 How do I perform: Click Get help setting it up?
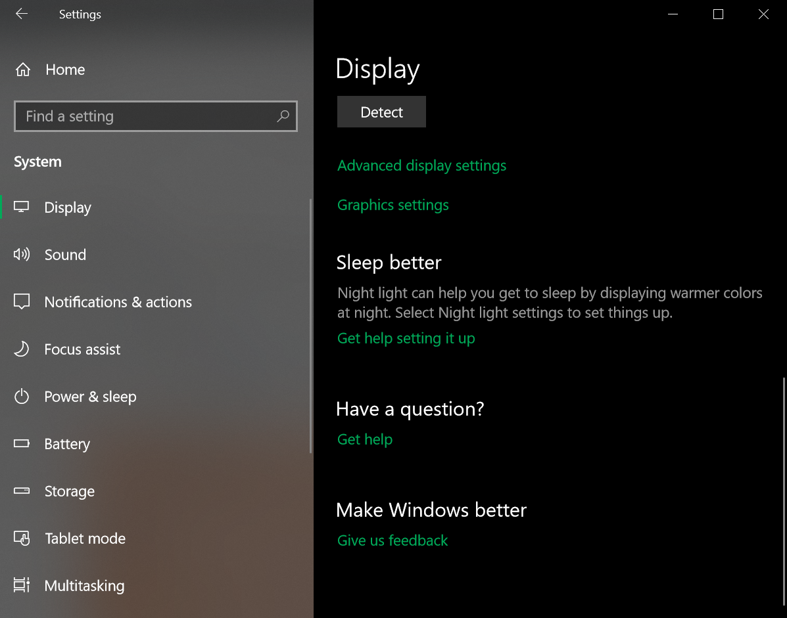pos(406,338)
